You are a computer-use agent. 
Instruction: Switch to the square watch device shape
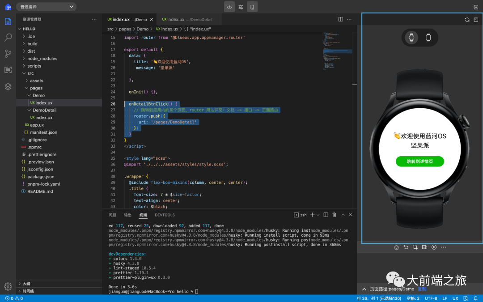click(x=428, y=38)
